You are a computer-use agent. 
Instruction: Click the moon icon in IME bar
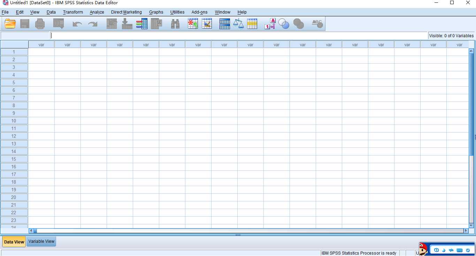click(x=444, y=250)
